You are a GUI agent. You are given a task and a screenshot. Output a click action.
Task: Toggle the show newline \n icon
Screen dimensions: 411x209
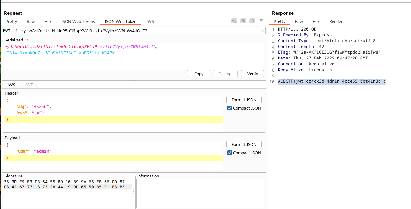pyautogui.click(x=252, y=21)
